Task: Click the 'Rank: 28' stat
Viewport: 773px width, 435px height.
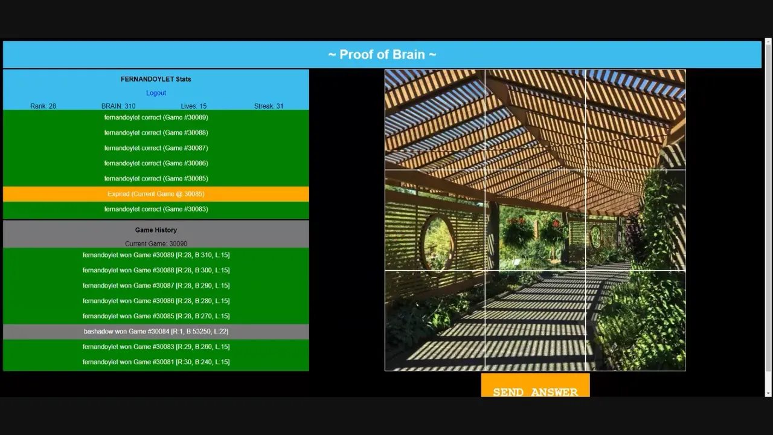Action: tap(43, 106)
